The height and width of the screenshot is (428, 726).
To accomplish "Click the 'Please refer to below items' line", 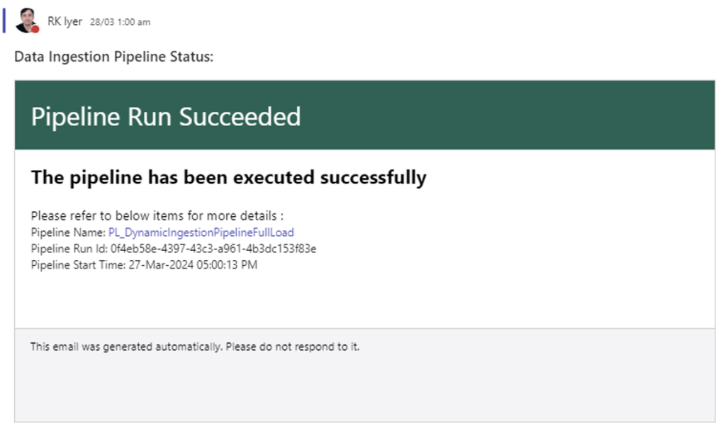I will [x=157, y=215].
